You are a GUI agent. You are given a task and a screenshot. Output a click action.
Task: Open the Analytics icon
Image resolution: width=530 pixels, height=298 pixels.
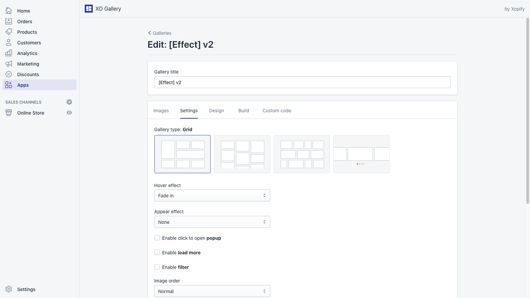8,53
